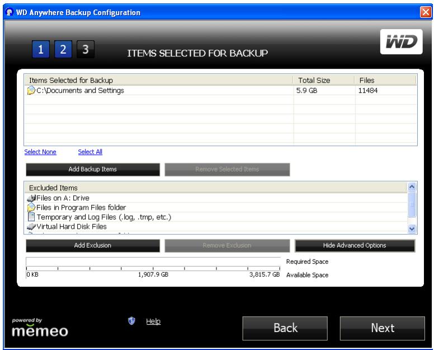Click the Available Space label
This screenshot has height=350, width=434.
coord(307,275)
